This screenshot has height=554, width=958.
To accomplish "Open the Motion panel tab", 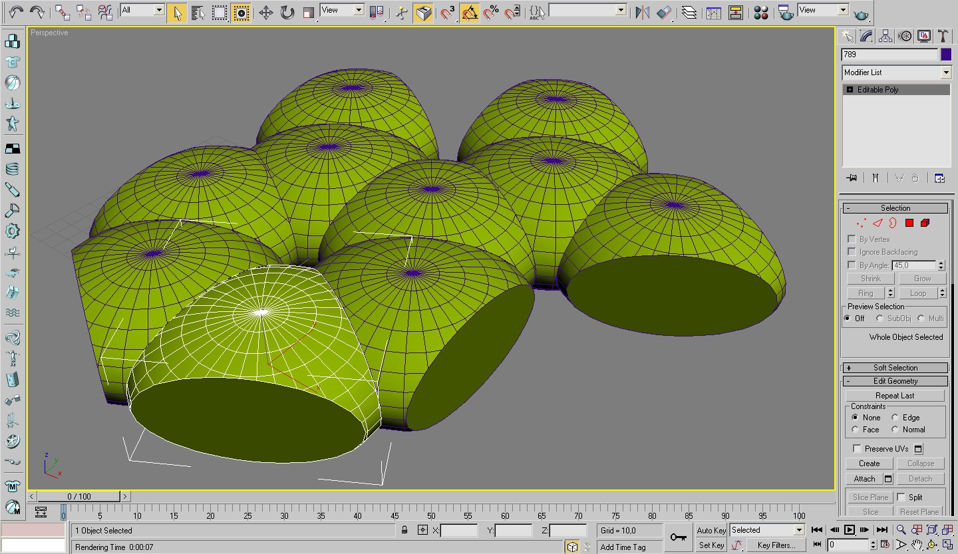I will coord(905,37).
